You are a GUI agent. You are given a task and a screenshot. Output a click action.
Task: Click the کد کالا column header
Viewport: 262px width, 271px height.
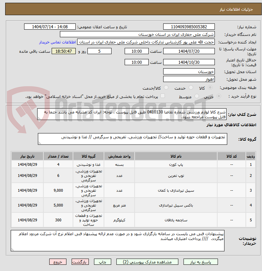(231, 156)
